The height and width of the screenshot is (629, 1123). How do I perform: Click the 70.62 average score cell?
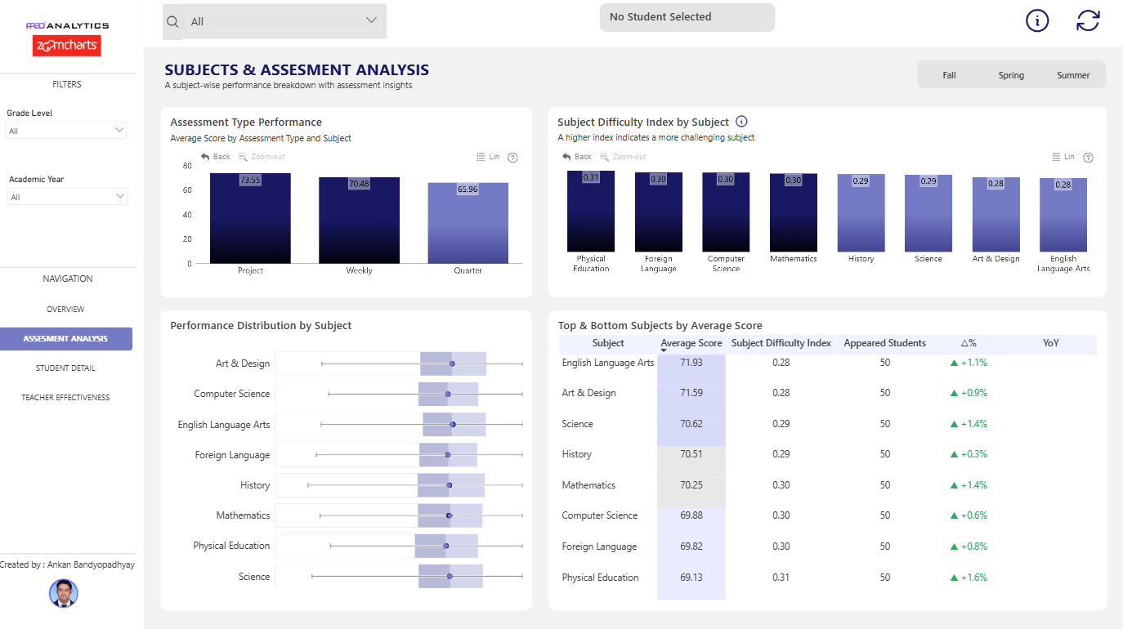pyautogui.click(x=691, y=424)
